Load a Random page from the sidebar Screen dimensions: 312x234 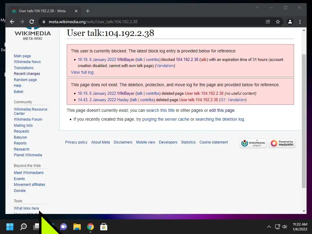point(25,80)
